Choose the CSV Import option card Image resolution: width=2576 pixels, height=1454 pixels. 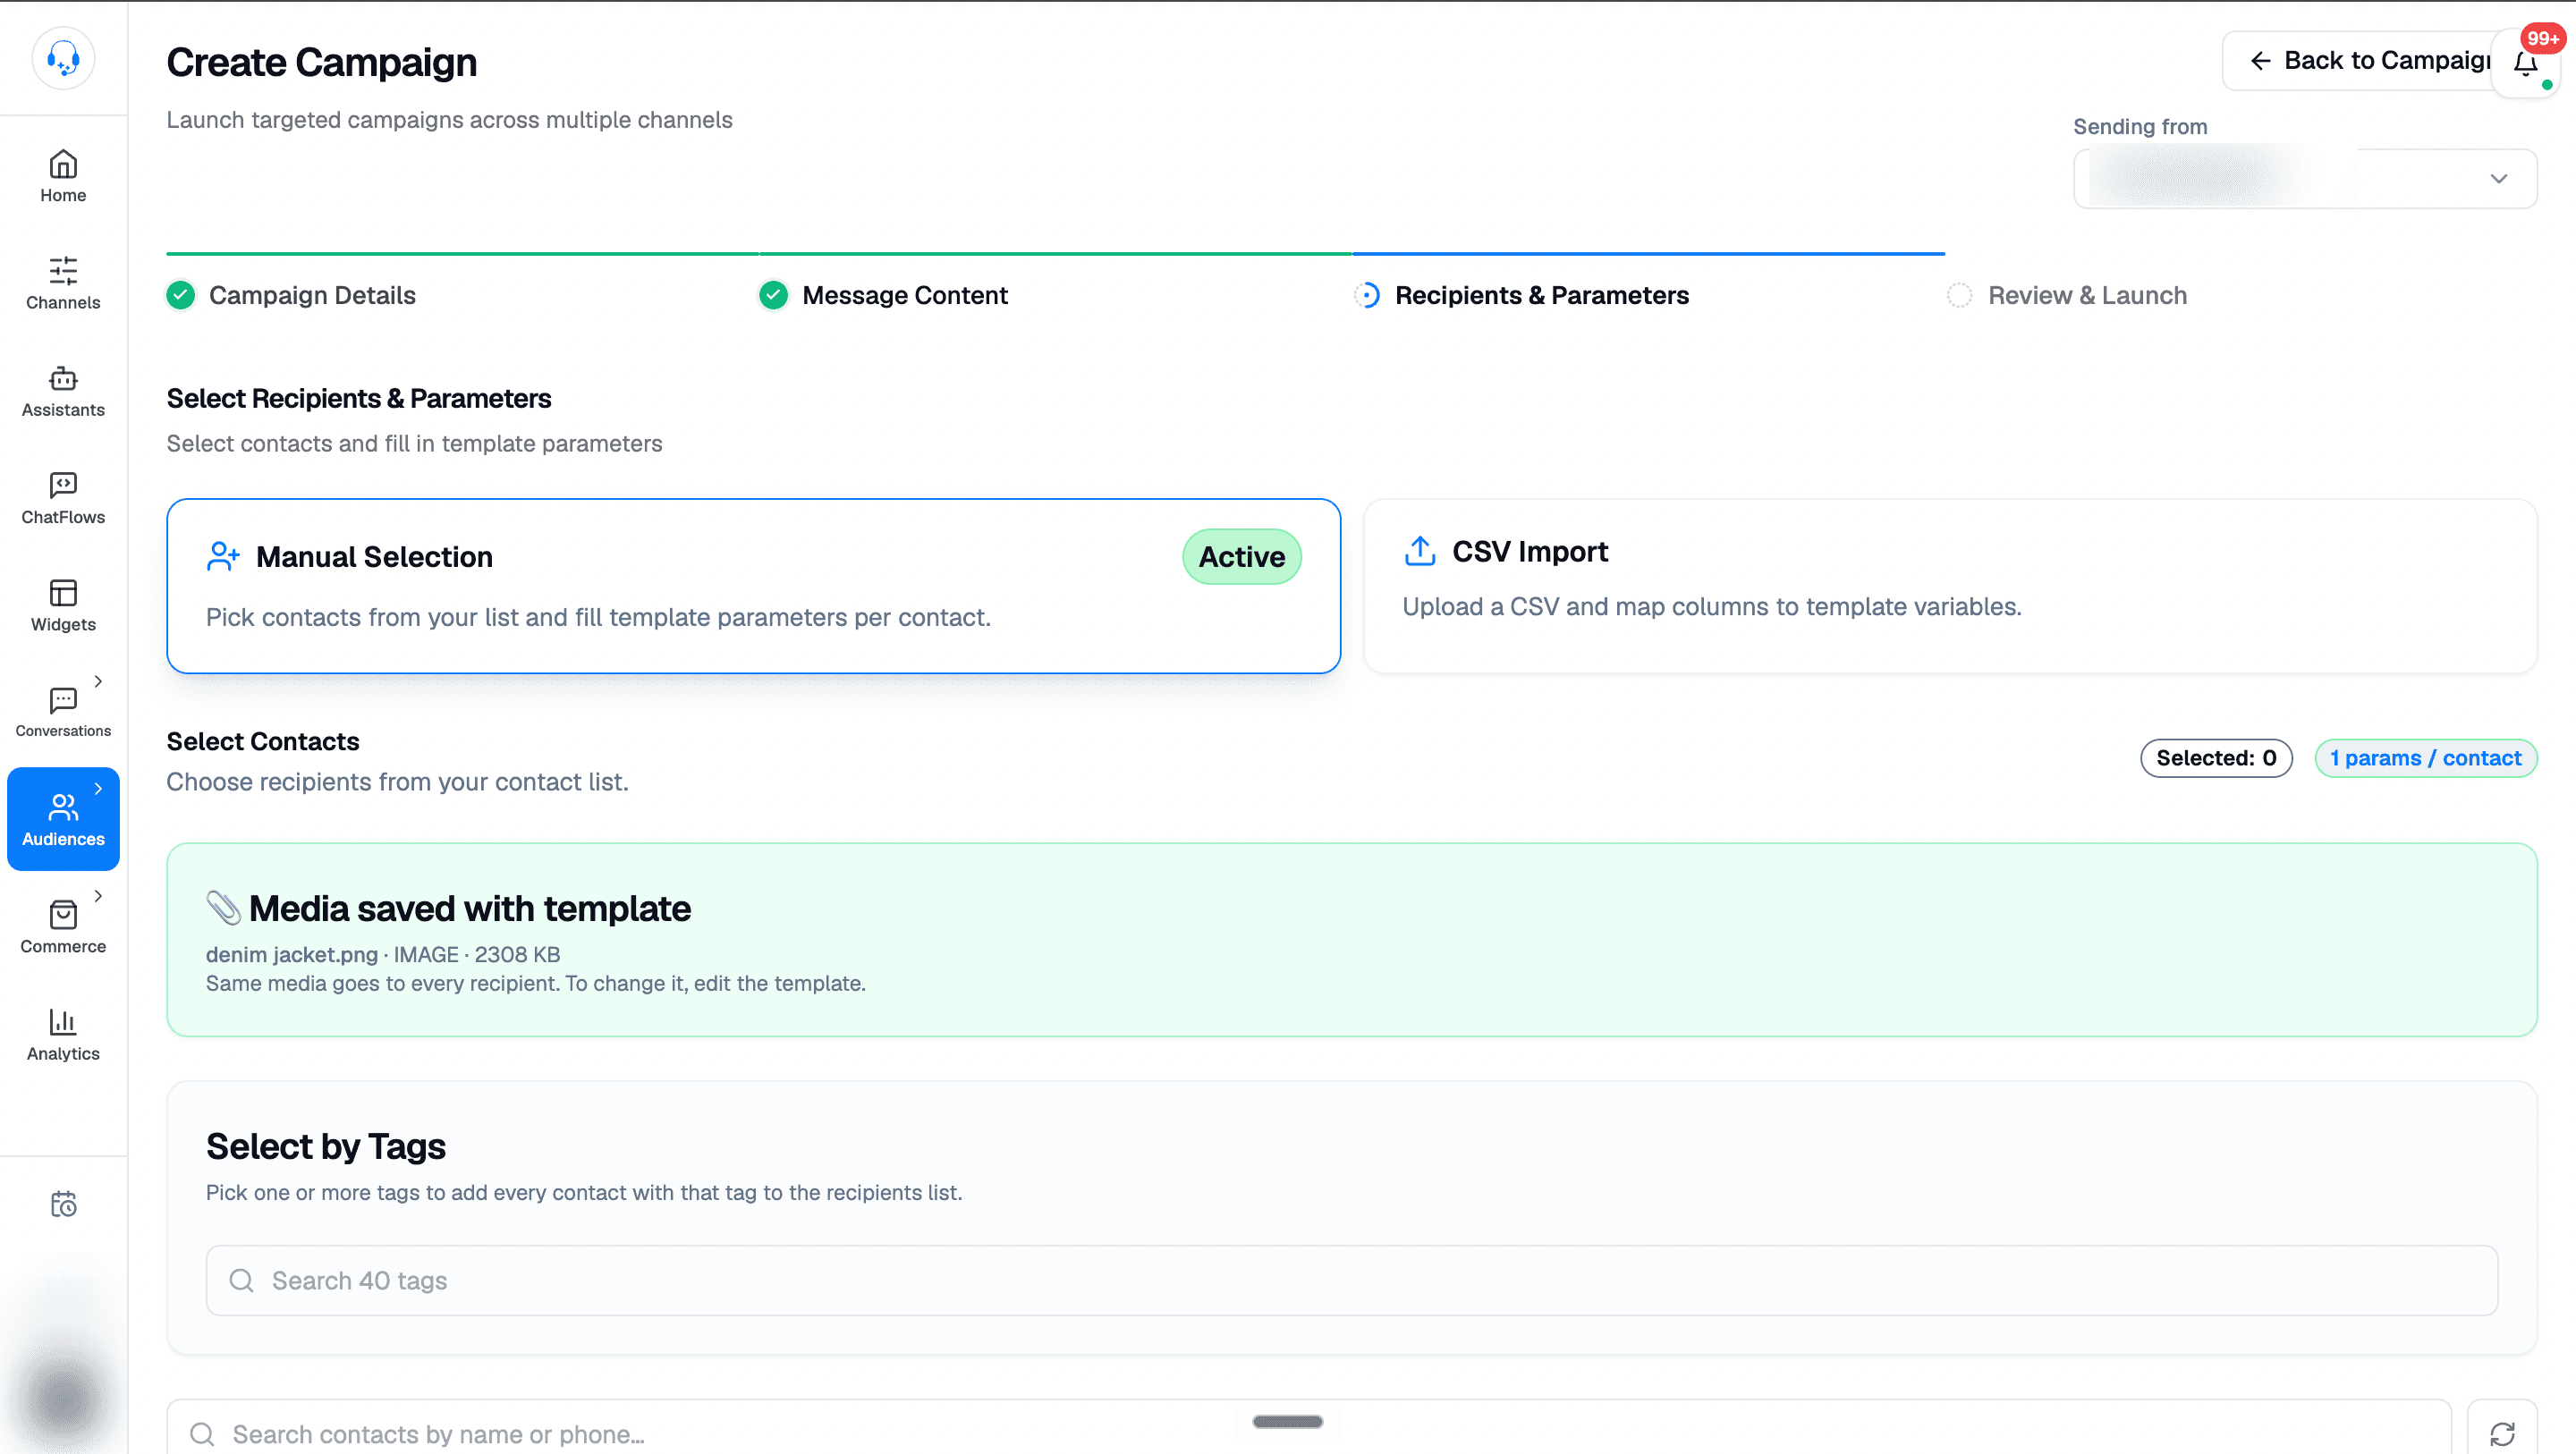[1950, 586]
